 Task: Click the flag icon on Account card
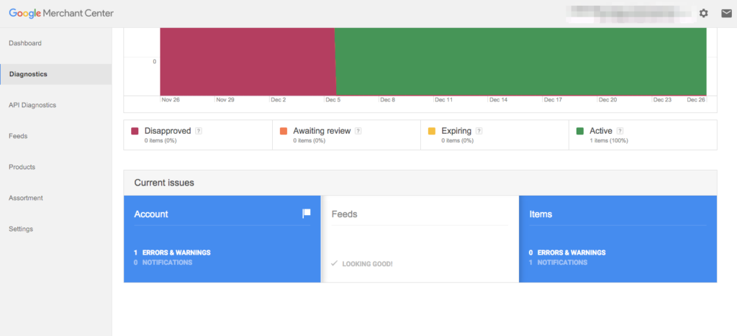307,214
